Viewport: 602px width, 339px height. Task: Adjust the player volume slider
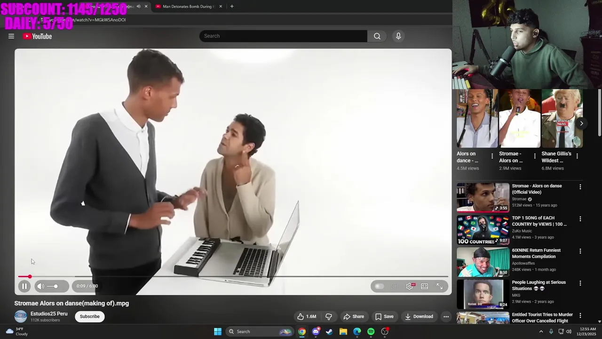[54, 286]
